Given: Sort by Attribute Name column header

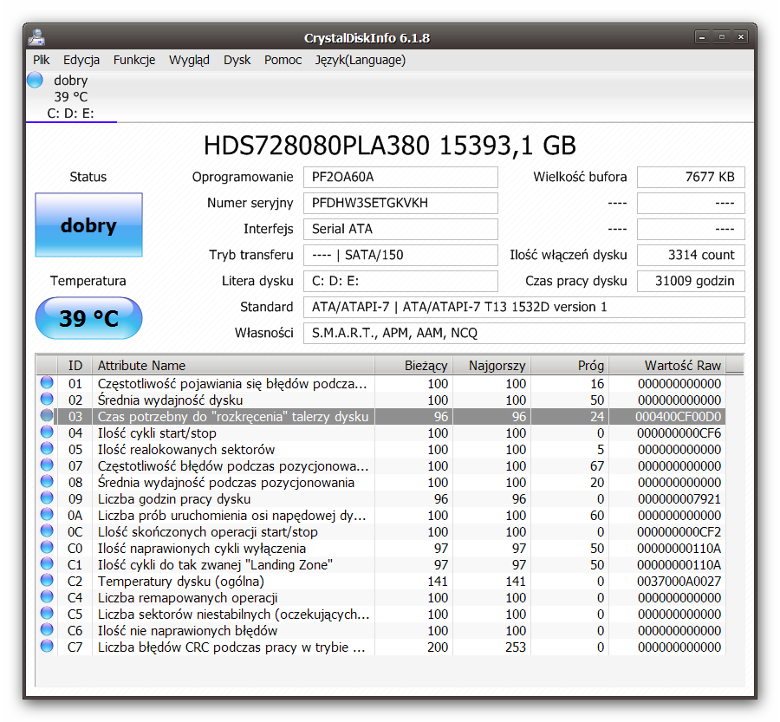Looking at the screenshot, I should pos(233,366).
